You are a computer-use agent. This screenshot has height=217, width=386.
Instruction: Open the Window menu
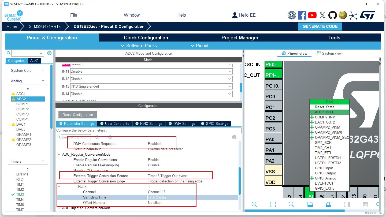[x=132, y=15]
